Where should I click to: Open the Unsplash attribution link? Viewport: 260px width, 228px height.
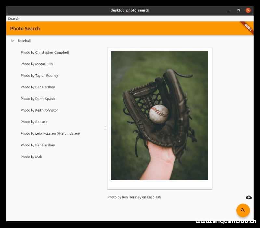[x=153, y=197]
